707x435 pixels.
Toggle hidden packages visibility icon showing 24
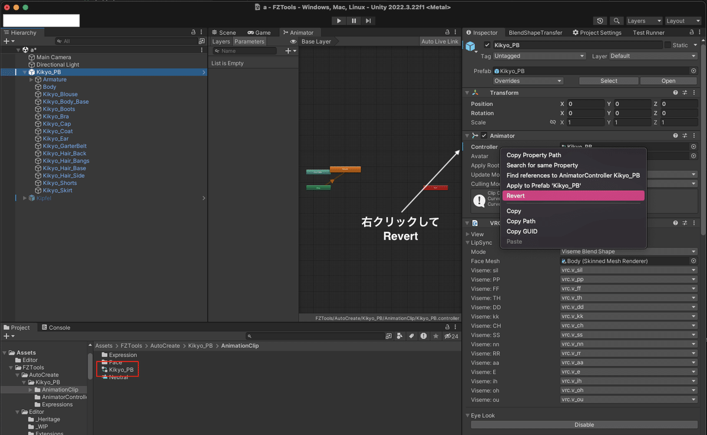pyautogui.click(x=451, y=336)
